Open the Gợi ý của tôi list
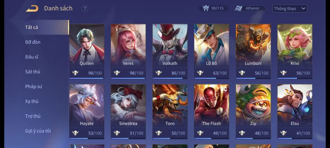The width and height of the screenshot is (330, 148). [38, 131]
